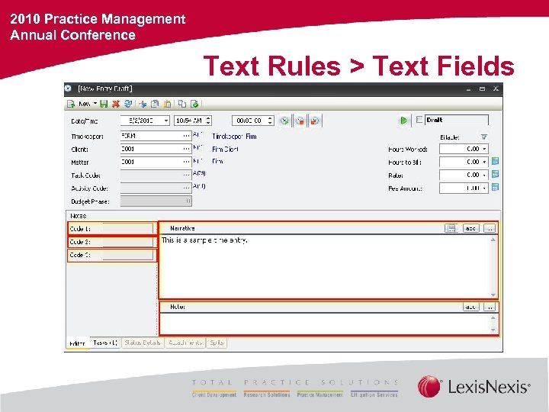Click the Narrative ellipsis button
This screenshot has width=549, height=412.
[490, 228]
